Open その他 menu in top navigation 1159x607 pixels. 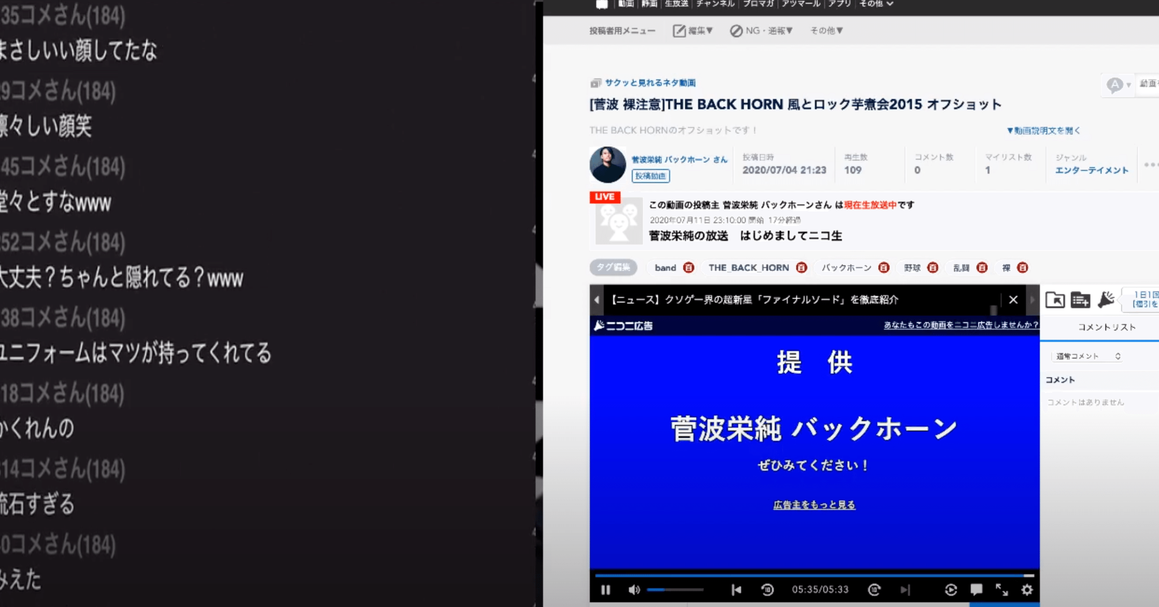pyautogui.click(x=876, y=4)
